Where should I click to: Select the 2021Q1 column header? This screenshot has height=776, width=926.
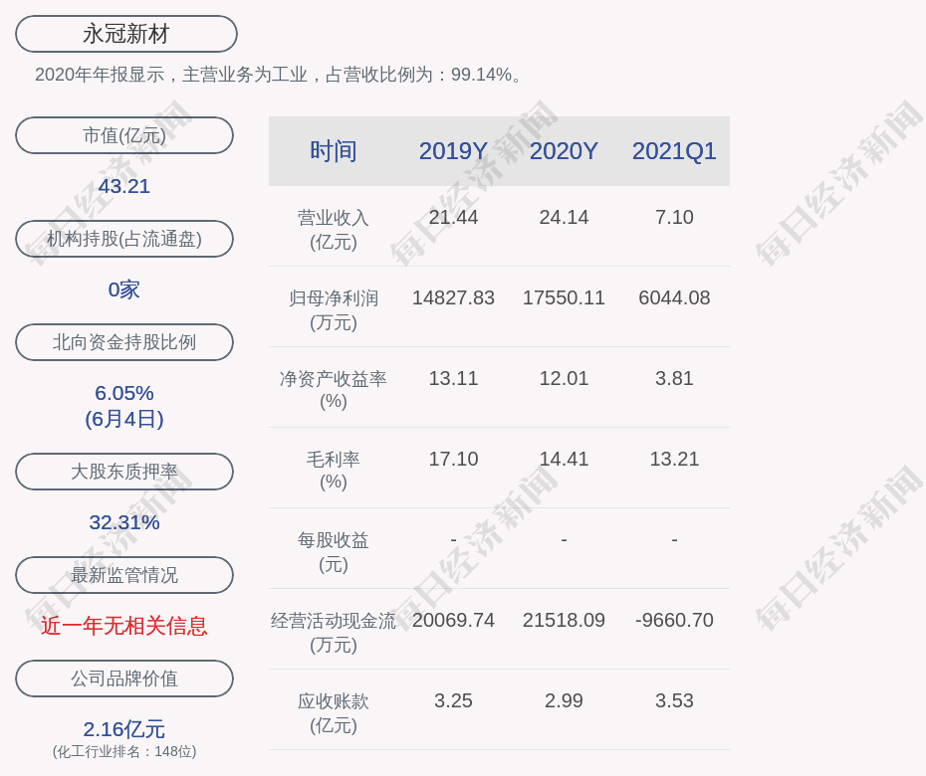[674, 151]
